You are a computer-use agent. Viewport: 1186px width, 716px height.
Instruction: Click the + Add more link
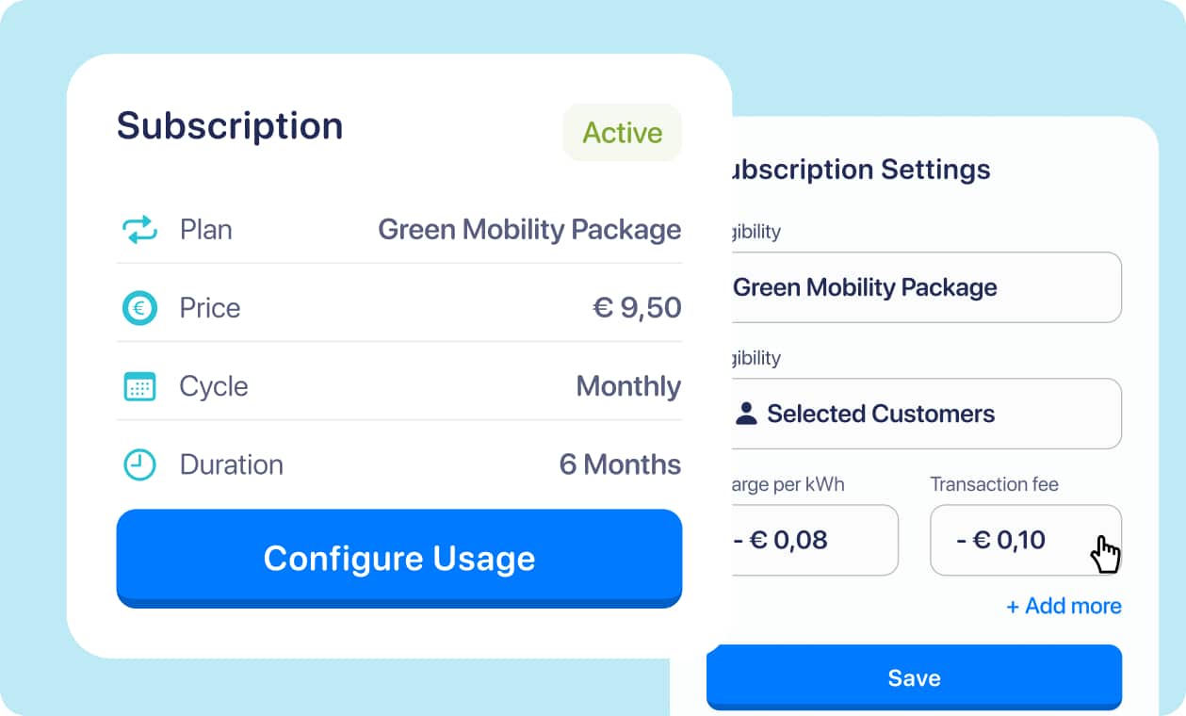1063,606
